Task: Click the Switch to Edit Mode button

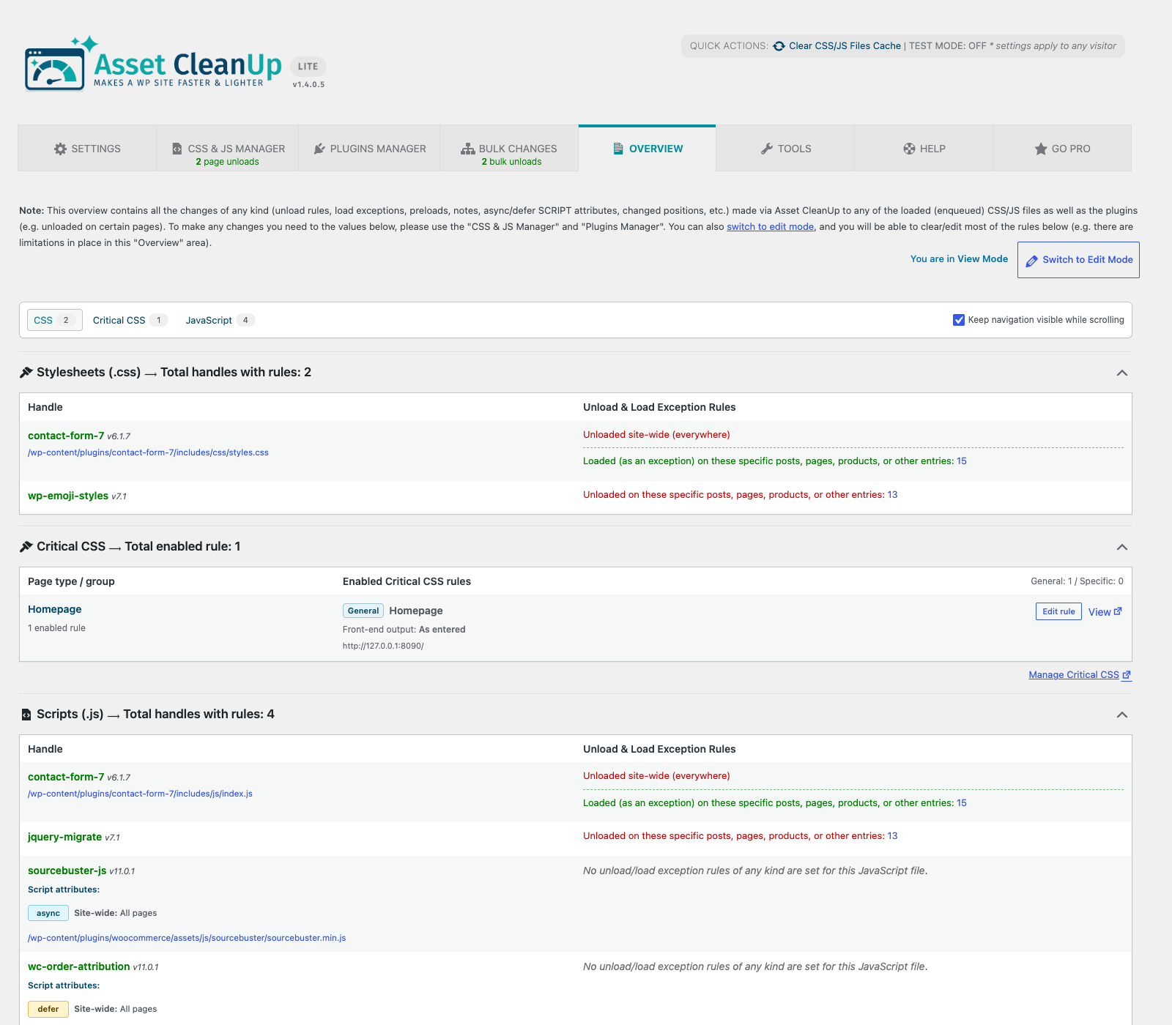Action: click(1078, 260)
